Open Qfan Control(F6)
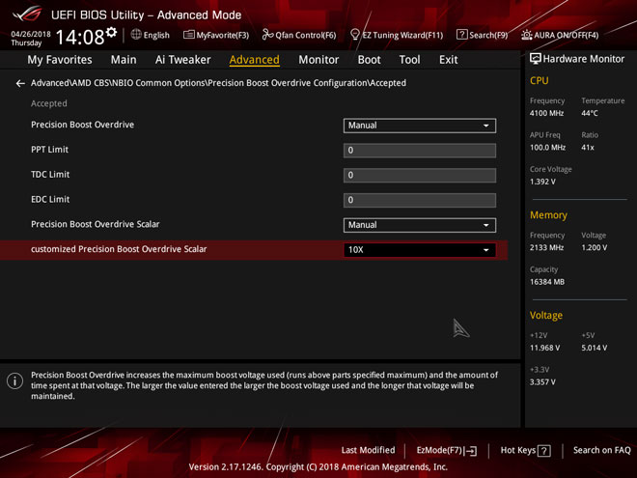 click(299, 35)
